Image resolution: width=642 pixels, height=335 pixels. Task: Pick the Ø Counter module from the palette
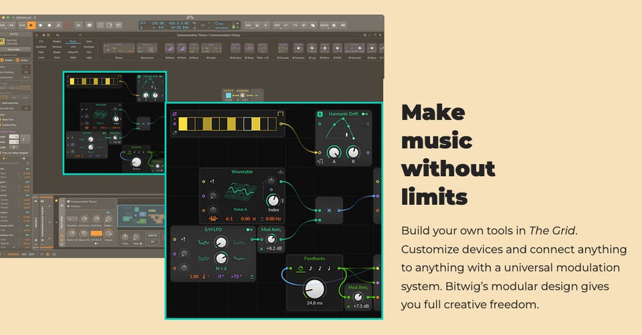click(283, 49)
